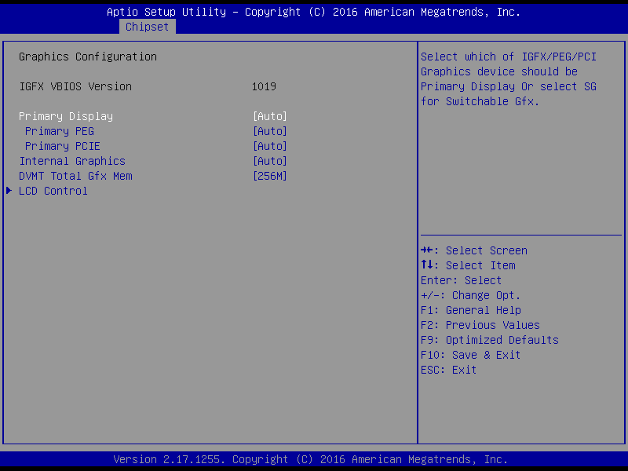Click the F10: Save & Exit hint
Screen dimensions: 628x471
point(471,355)
